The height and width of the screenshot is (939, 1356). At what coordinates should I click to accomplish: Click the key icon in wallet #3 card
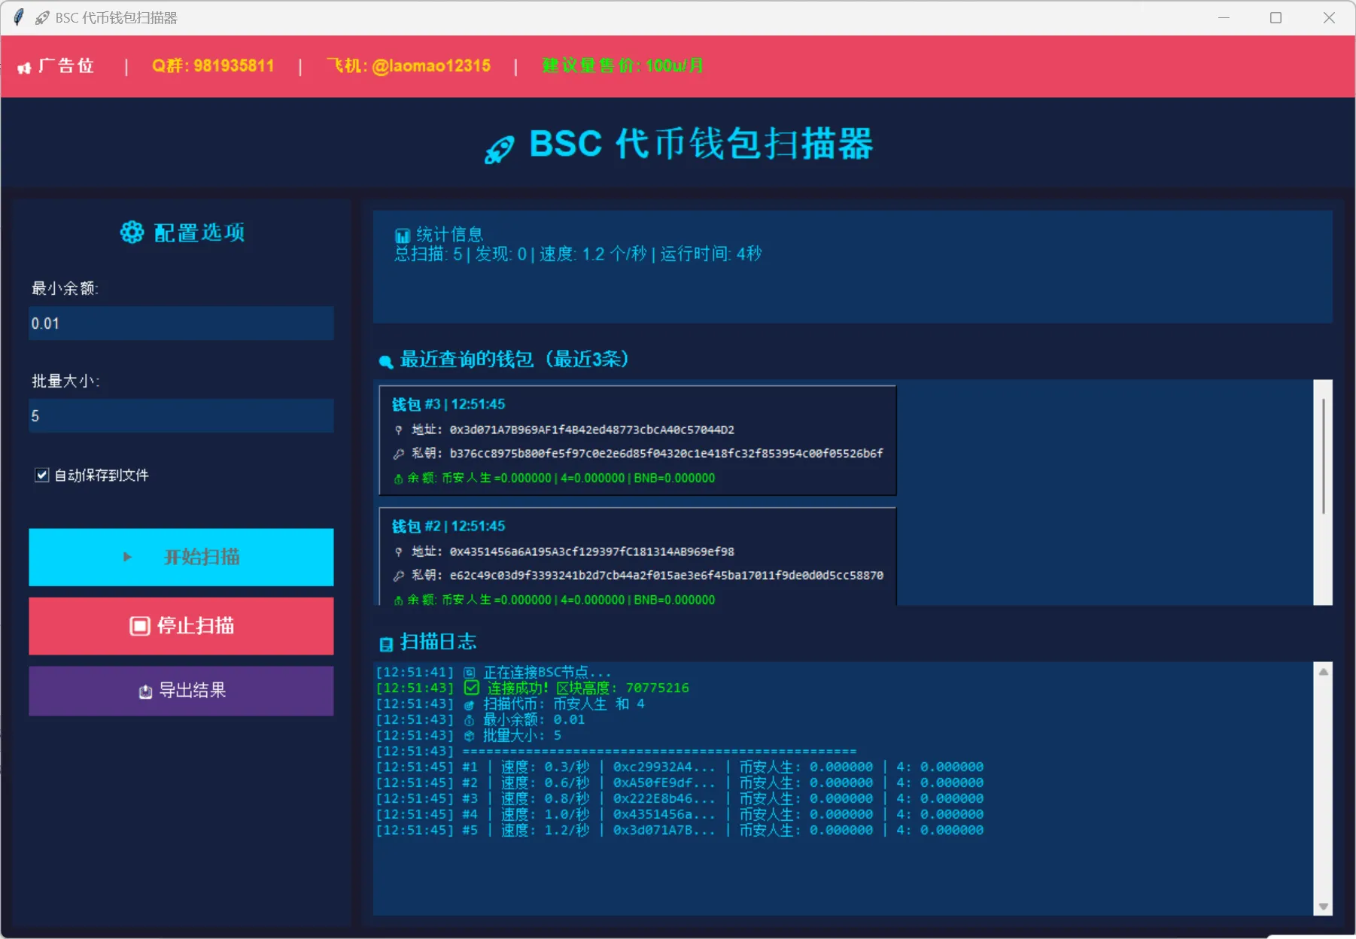click(x=399, y=454)
